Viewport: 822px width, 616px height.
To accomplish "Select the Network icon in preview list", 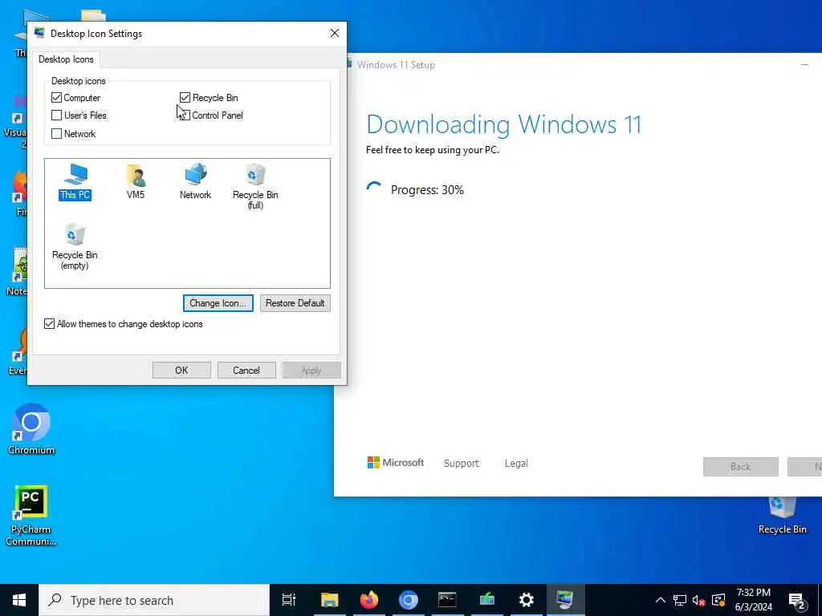I will pos(196,182).
